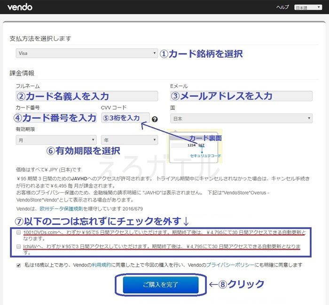329x305 pixels.
Task: Click the 有効期限 label text
Action: [x=25, y=129]
